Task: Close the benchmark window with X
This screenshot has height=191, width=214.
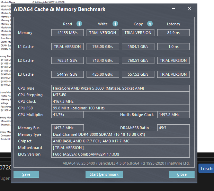Action: coord(189,8)
